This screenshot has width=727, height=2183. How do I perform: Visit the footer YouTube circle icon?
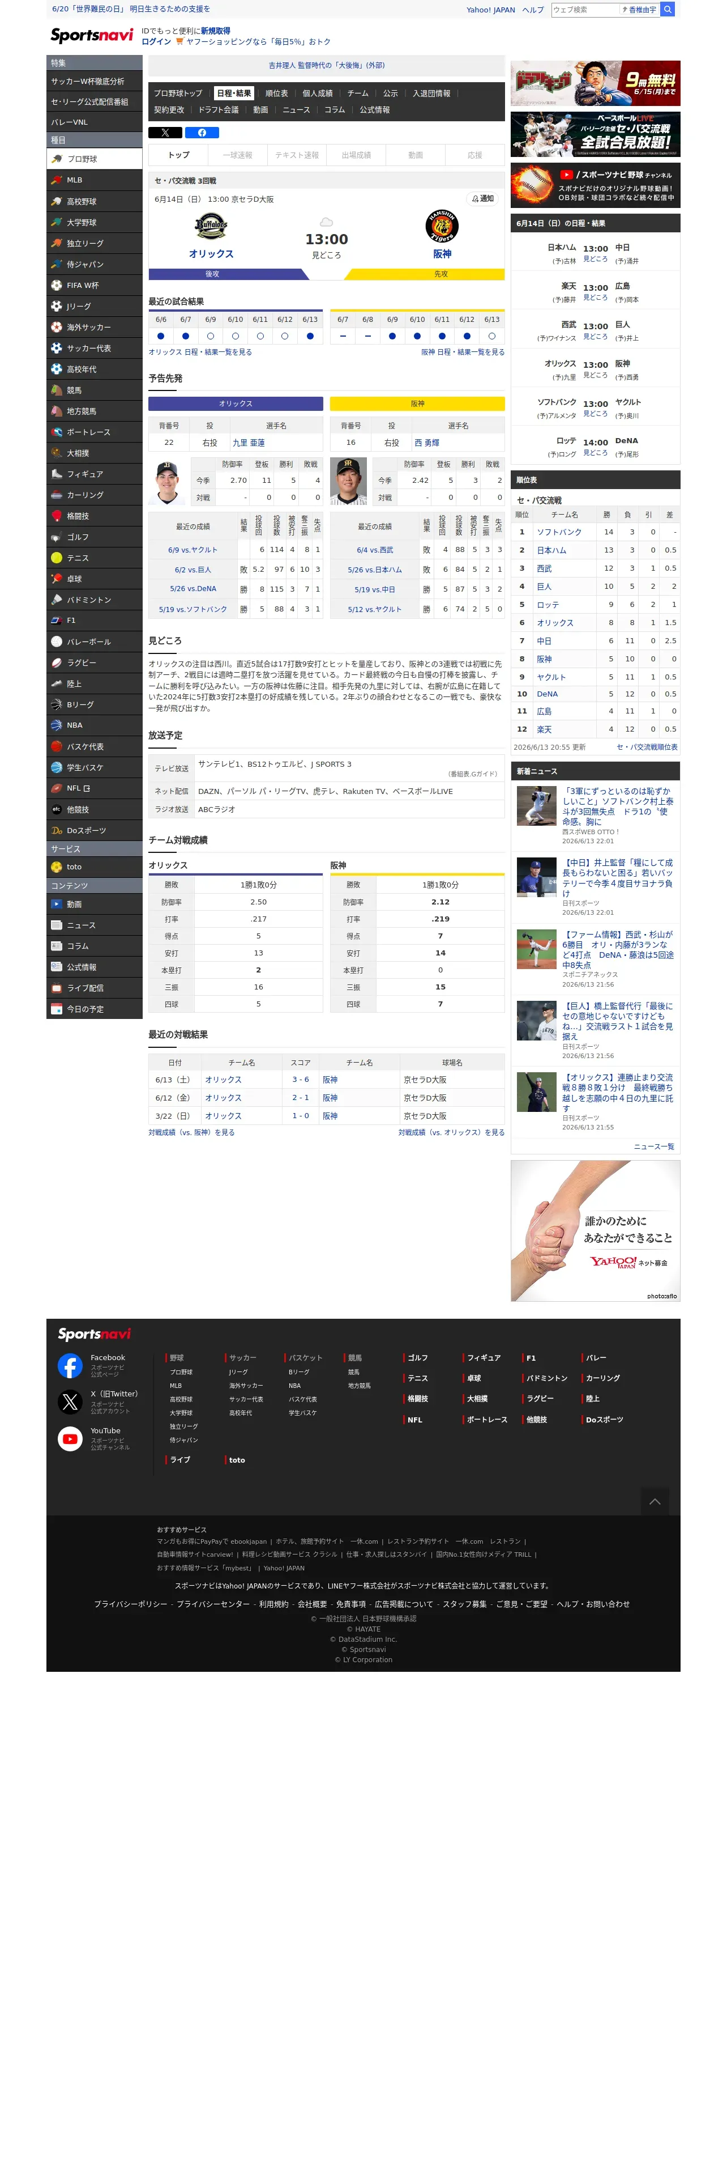tap(70, 1439)
